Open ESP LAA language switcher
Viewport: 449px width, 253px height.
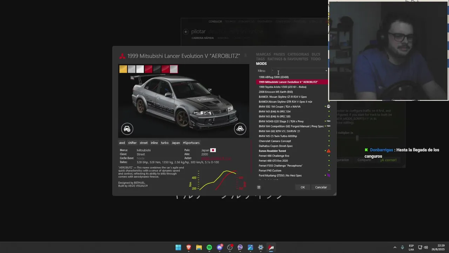[x=411, y=247]
